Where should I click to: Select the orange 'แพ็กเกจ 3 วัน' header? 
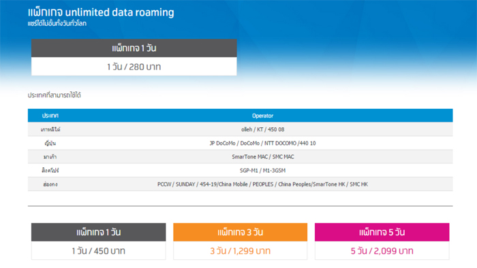[x=241, y=232]
